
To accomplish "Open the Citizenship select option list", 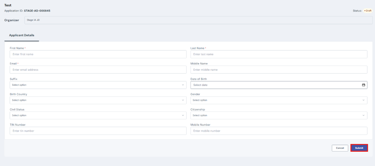I will tap(279, 116).
